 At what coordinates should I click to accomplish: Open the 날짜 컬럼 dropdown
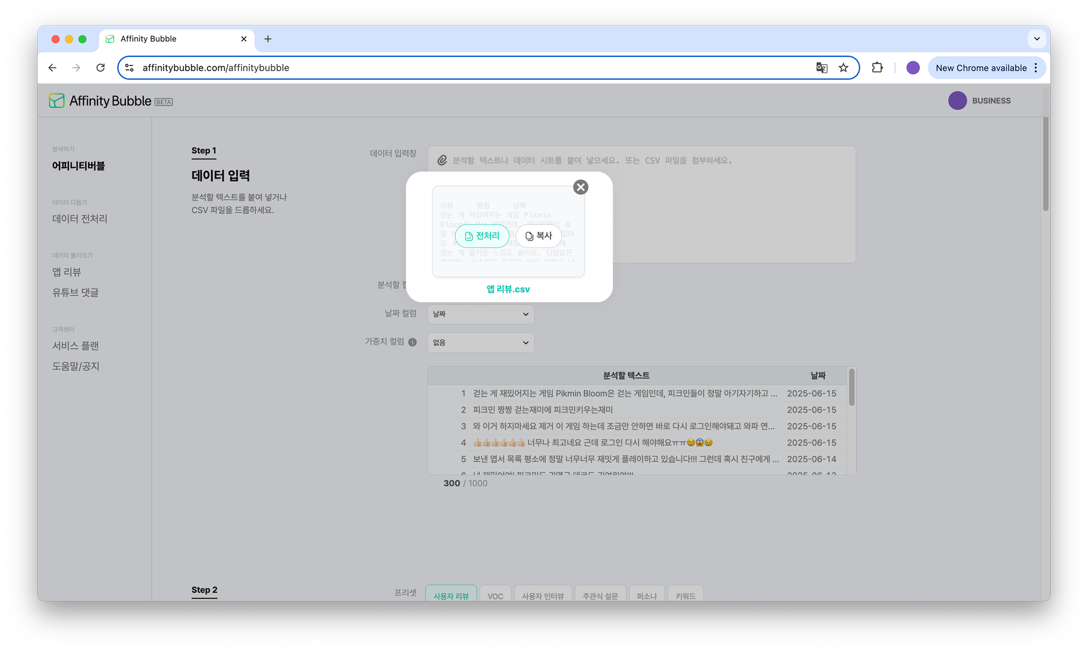[480, 314]
